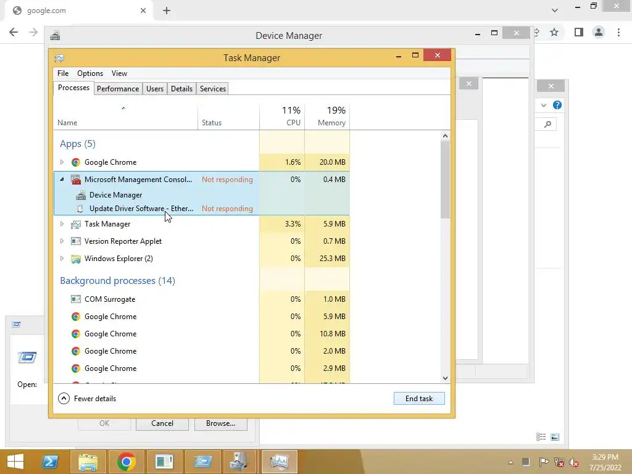Sort processes by Memory column
632x474 pixels.
(x=327, y=117)
